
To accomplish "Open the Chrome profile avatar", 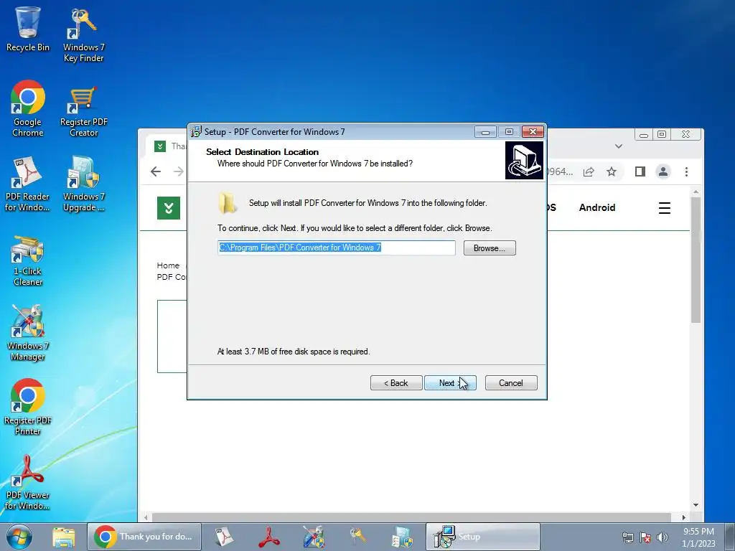I will pyautogui.click(x=663, y=171).
